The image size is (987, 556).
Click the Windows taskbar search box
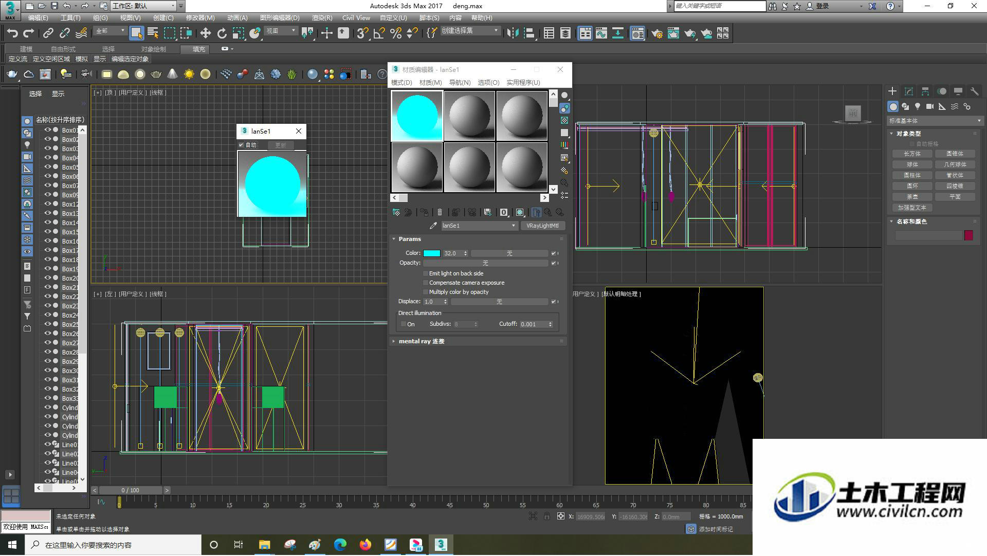click(x=113, y=545)
